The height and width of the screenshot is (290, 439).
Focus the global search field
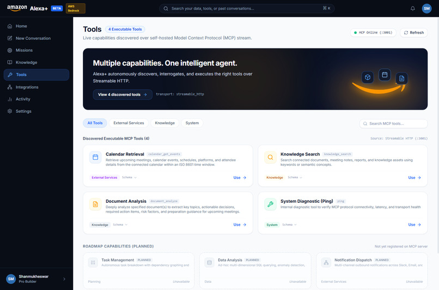[247, 8]
